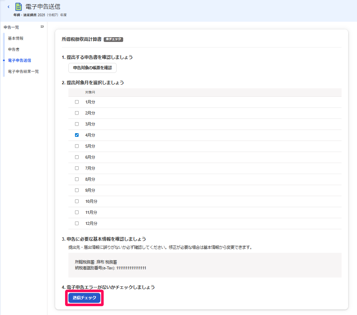Go back using the left chevron arrow
The image size is (357, 315).
pos(8,7)
